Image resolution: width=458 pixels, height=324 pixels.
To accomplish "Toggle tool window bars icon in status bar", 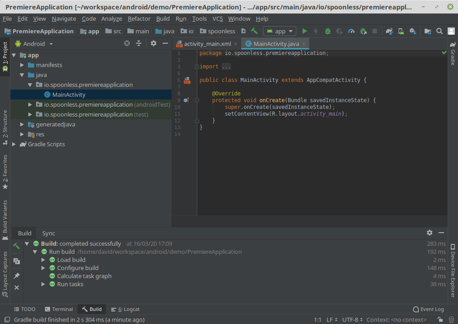I will 7,319.
